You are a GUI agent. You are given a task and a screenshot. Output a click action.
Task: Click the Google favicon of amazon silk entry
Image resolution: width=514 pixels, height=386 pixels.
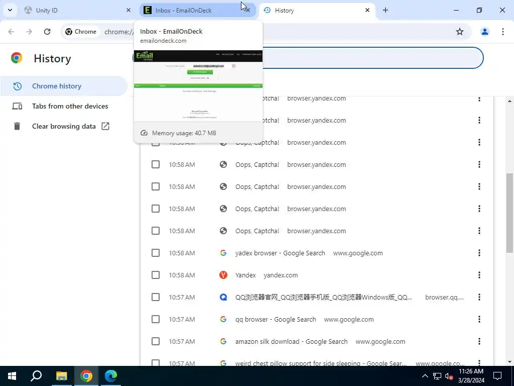pos(223,341)
